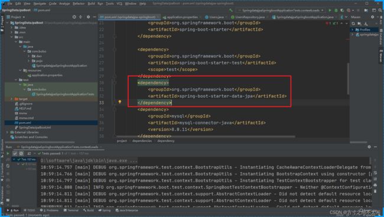Click the Maven reload projects icon

353,24
